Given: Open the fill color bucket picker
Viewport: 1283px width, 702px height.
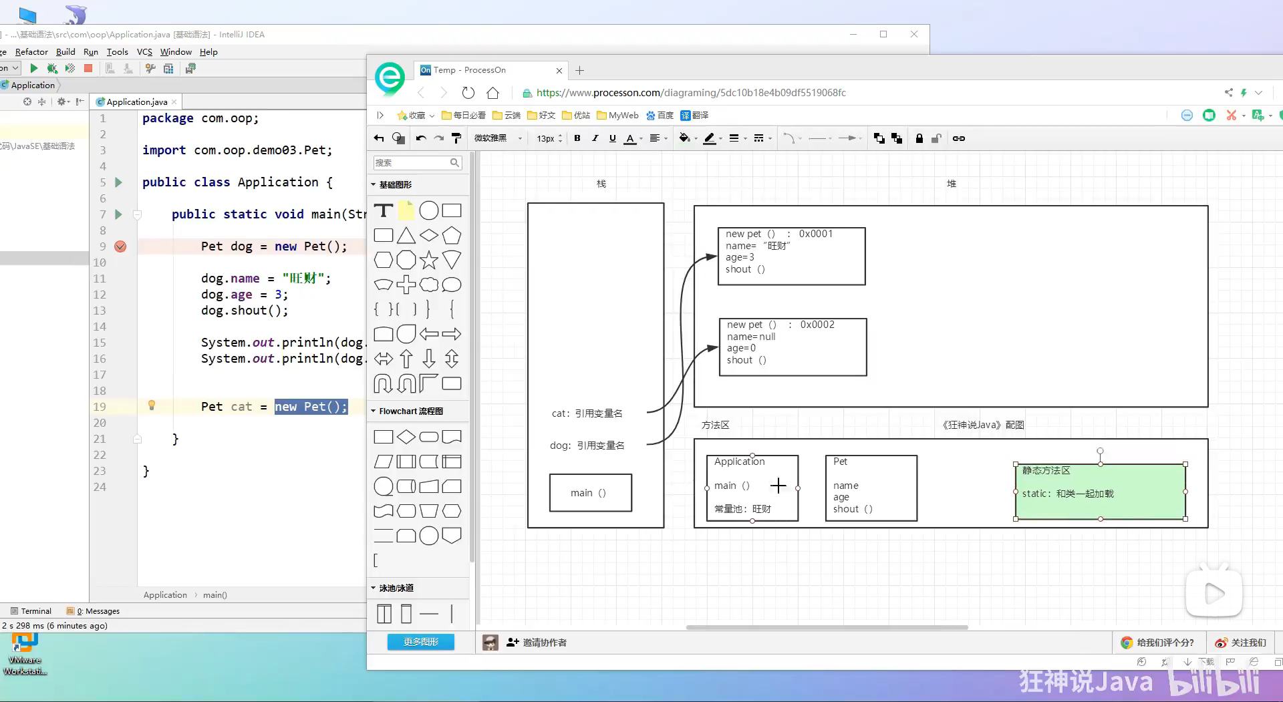Looking at the screenshot, I should point(688,138).
